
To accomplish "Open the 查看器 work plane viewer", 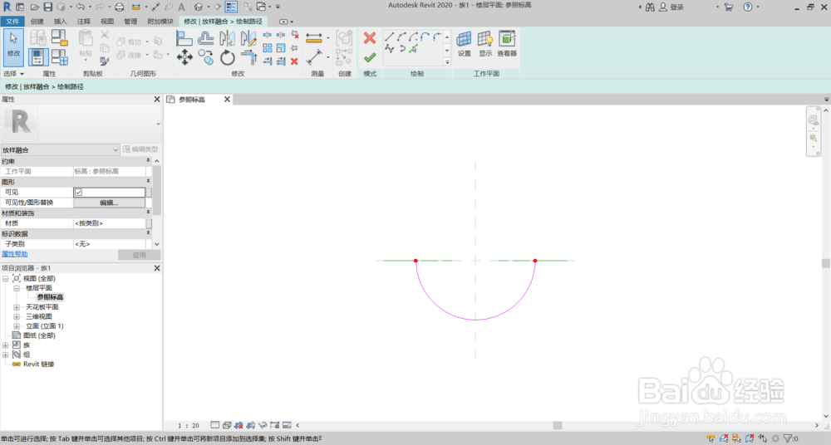I will pyautogui.click(x=507, y=44).
